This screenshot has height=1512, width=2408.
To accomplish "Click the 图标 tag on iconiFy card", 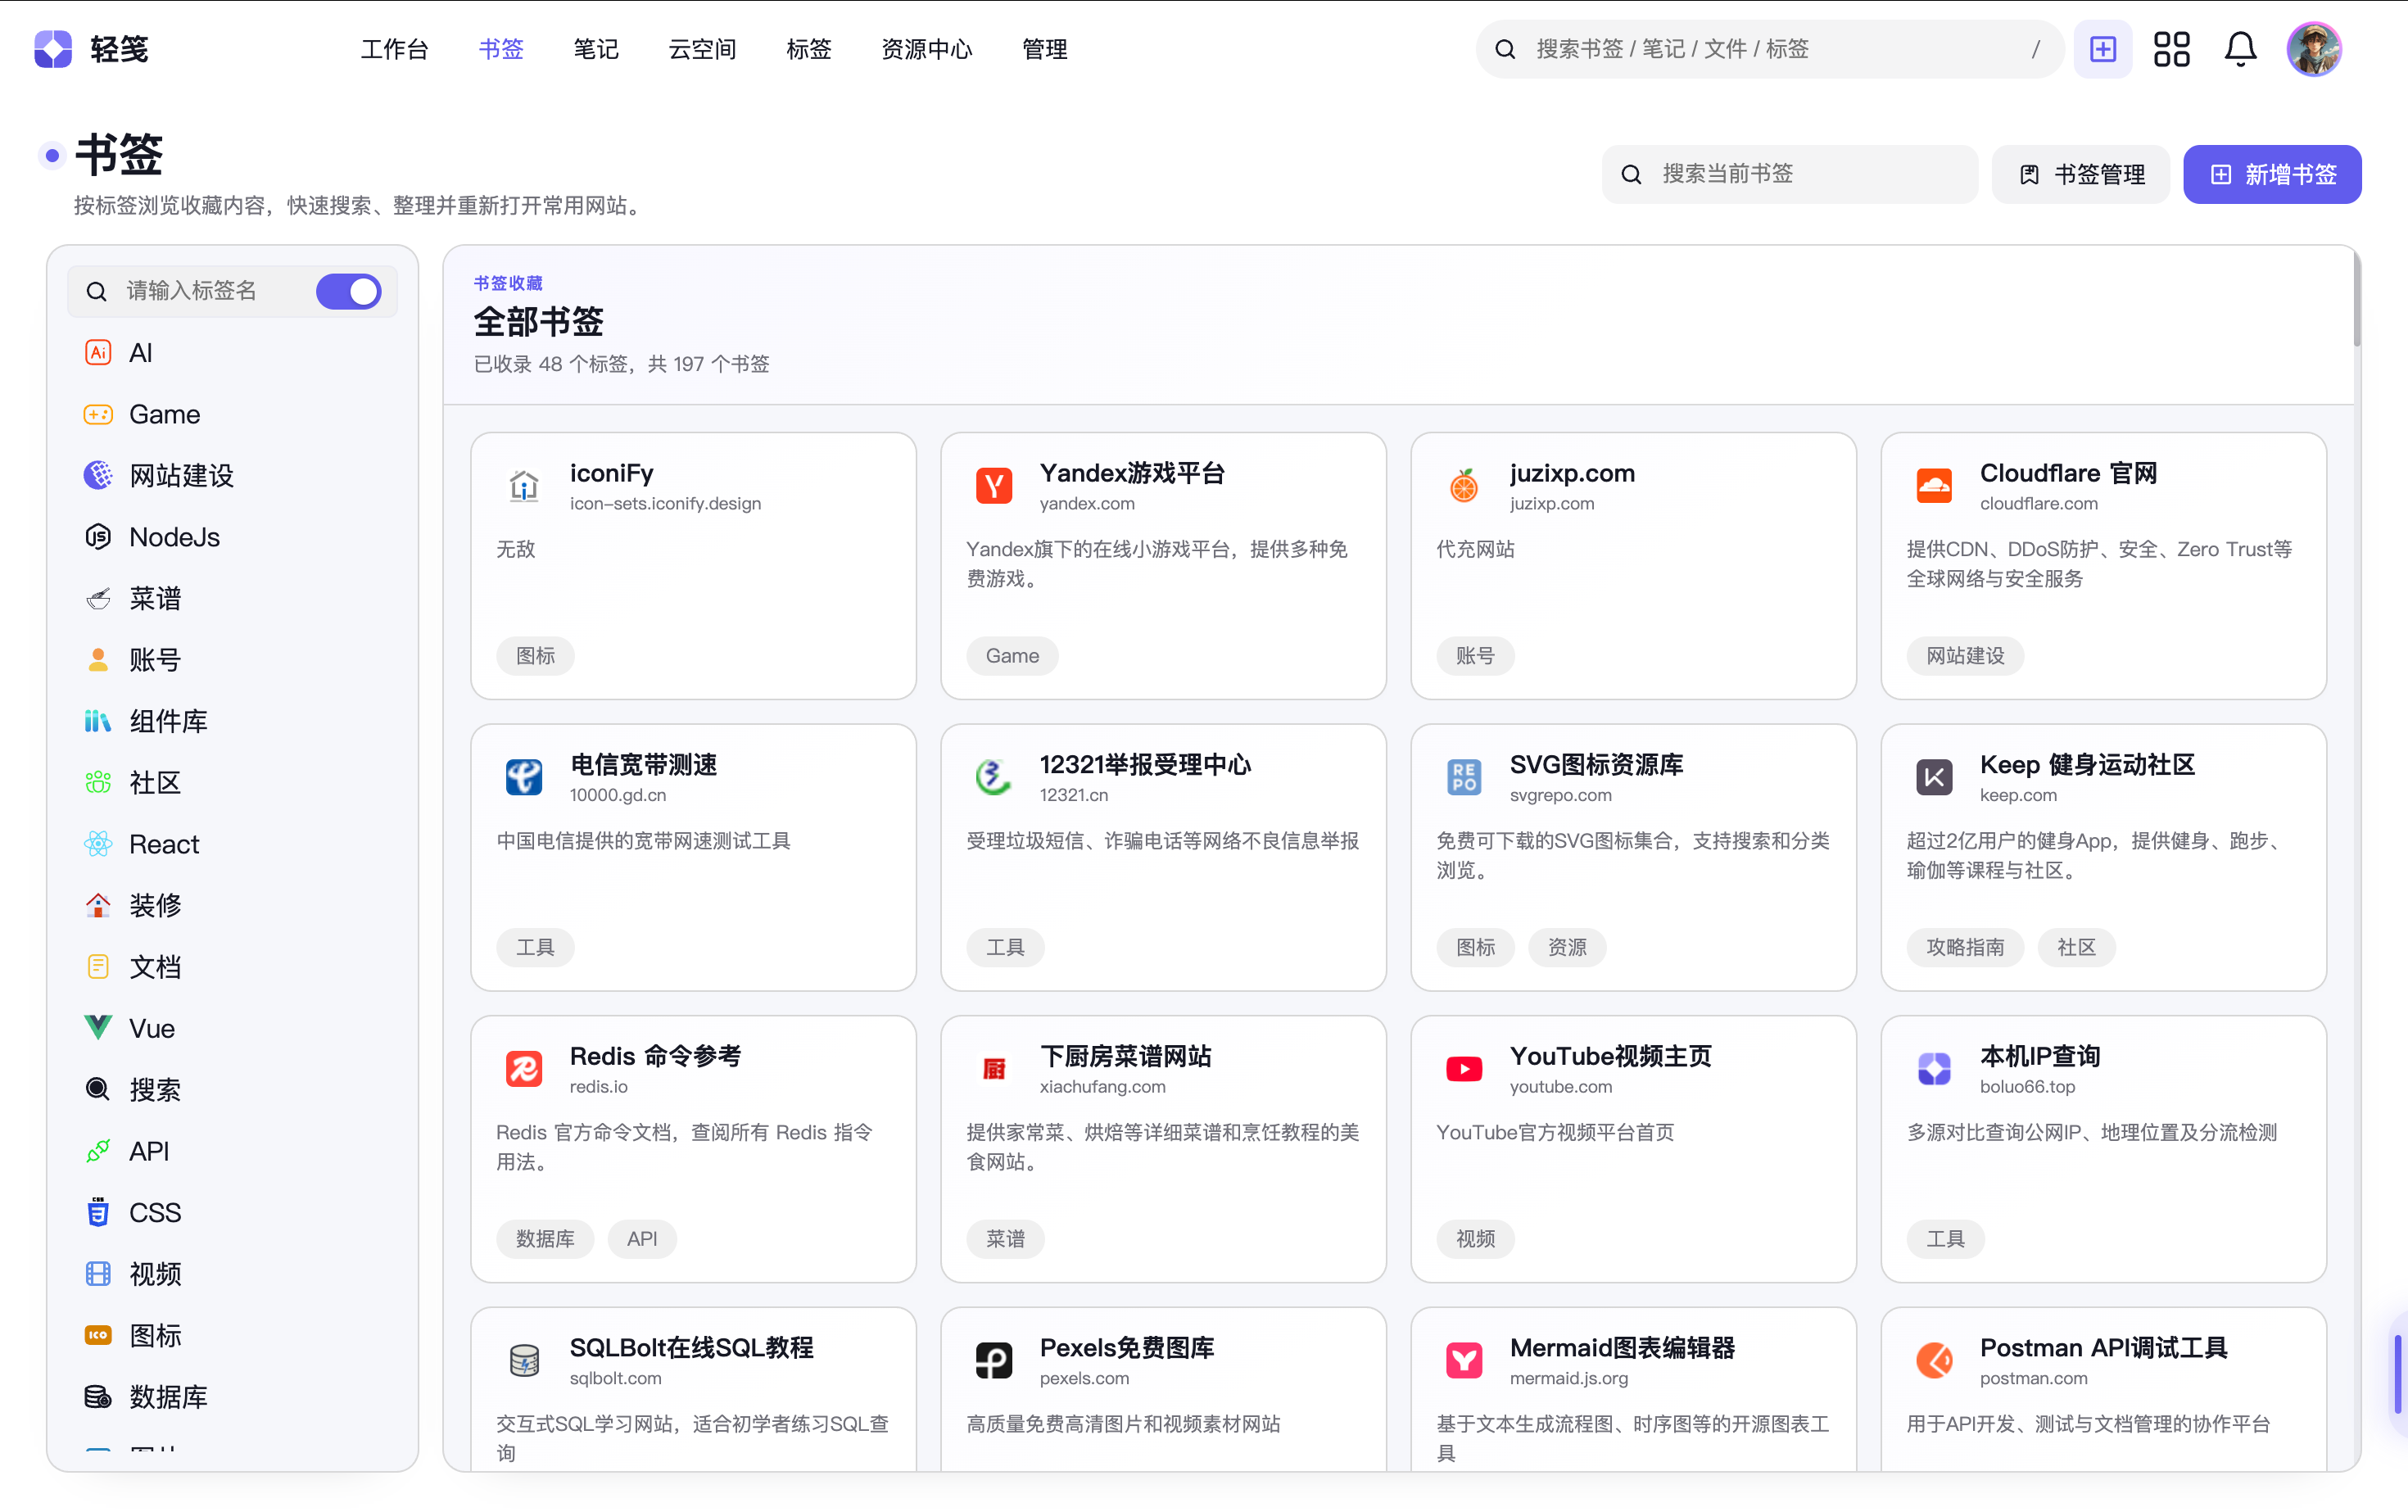I will click(535, 656).
